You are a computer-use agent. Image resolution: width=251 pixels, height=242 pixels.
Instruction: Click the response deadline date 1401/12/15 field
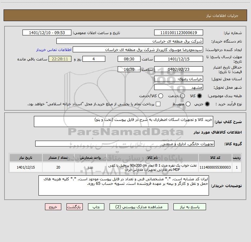tap(179, 59)
